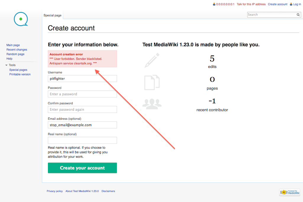The height and width of the screenshot is (202, 303).
Task: Focus the Username text field
Action: 82,79
